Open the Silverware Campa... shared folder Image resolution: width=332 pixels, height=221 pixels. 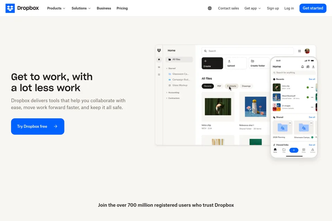click(x=304, y=127)
